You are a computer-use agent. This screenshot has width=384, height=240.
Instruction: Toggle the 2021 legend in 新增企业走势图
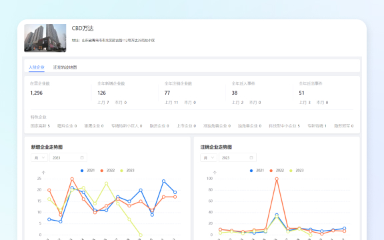point(88,171)
